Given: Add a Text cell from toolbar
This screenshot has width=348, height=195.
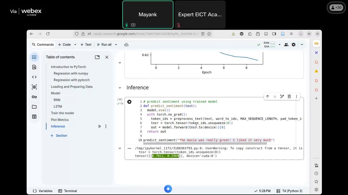Looking at the screenshot, I should coord(86,45).
